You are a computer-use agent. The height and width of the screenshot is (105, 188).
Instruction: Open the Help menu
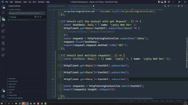[48, 2]
